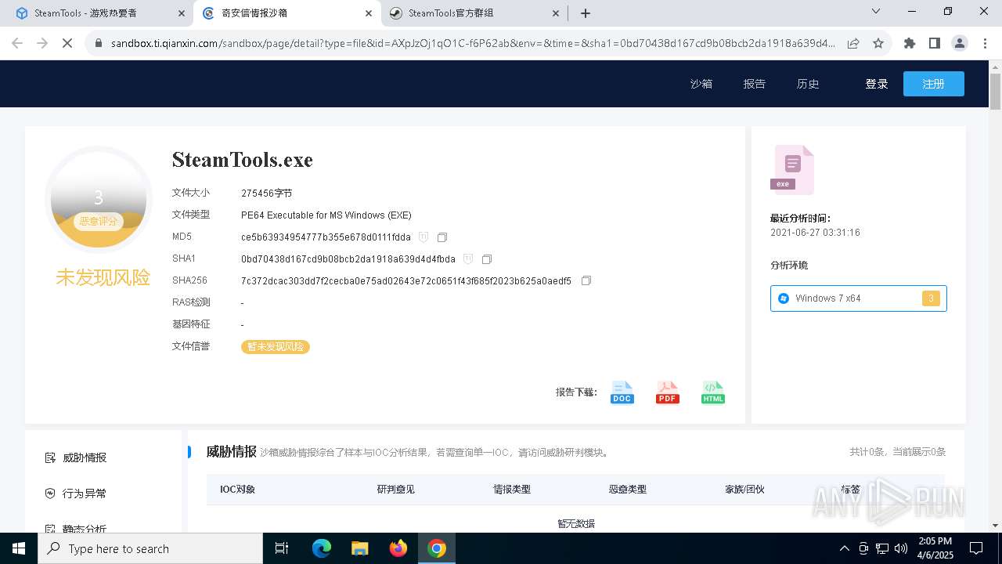Close the SteamTools 游戏热爱者 tab
Screen dimensions: 1002x564
point(182,13)
